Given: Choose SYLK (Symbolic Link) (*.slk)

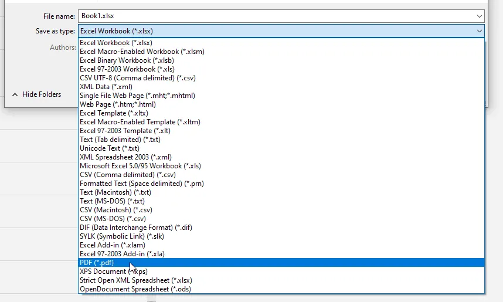Looking at the screenshot, I should [x=281, y=236].
